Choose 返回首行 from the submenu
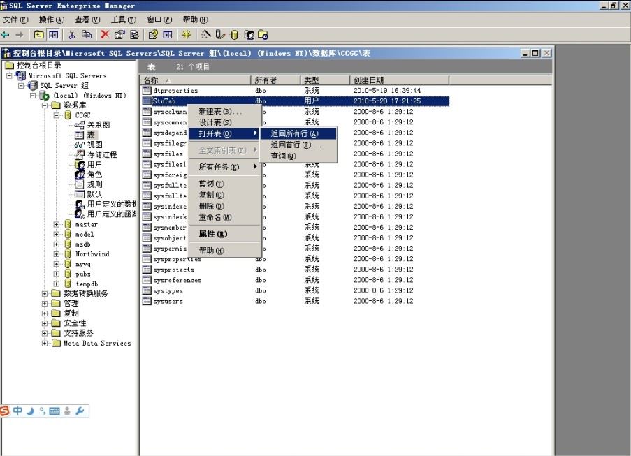Image resolution: width=631 pixels, height=456 pixels. (298, 145)
